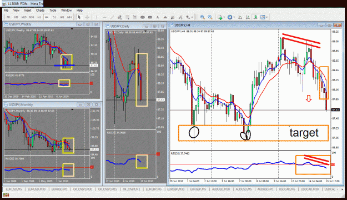Switch to the USDCAD,M30 chart tab

pyautogui.click(x=310, y=189)
